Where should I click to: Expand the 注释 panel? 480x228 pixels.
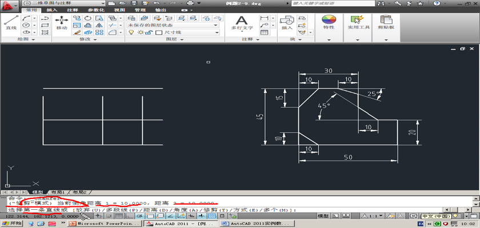251,39
